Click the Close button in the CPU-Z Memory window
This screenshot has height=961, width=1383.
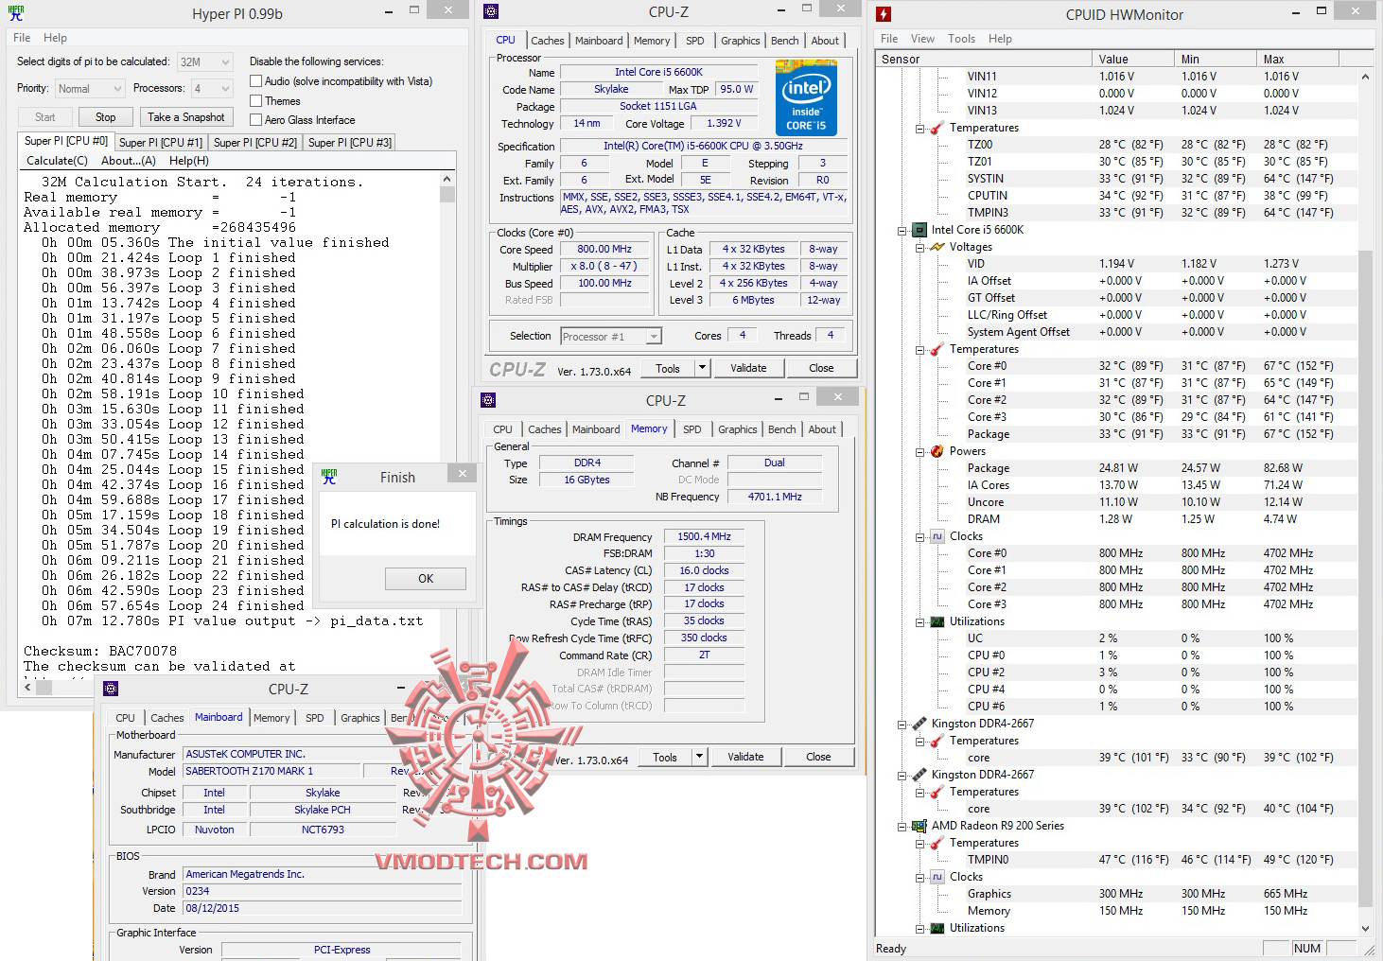click(x=818, y=757)
